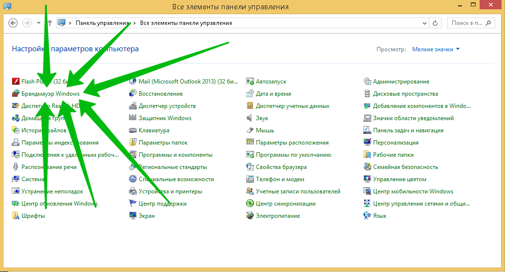Refresh the Control Panel view
Viewport: 505px width, 272px height.
click(435, 23)
